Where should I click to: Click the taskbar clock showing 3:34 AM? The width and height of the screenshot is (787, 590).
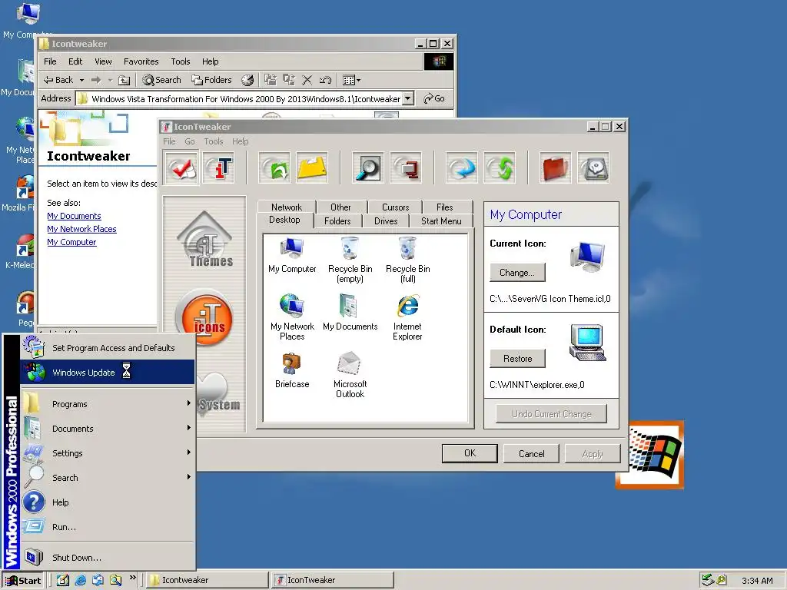click(757, 581)
